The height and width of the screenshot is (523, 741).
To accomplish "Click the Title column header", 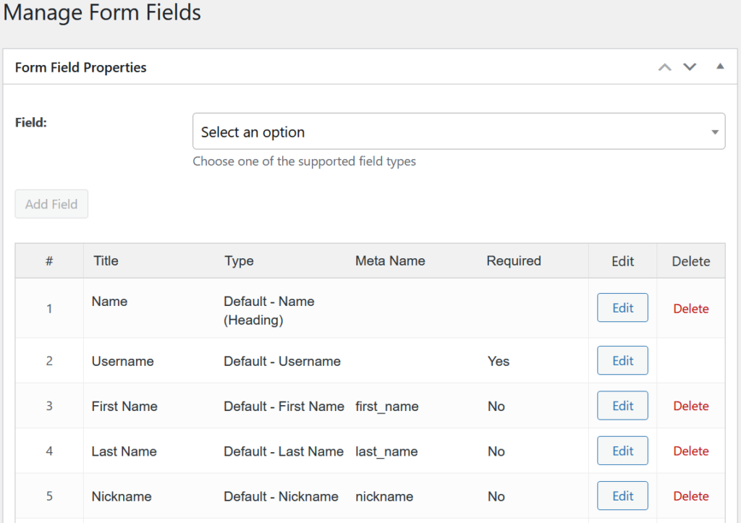I will pos(106,261).
